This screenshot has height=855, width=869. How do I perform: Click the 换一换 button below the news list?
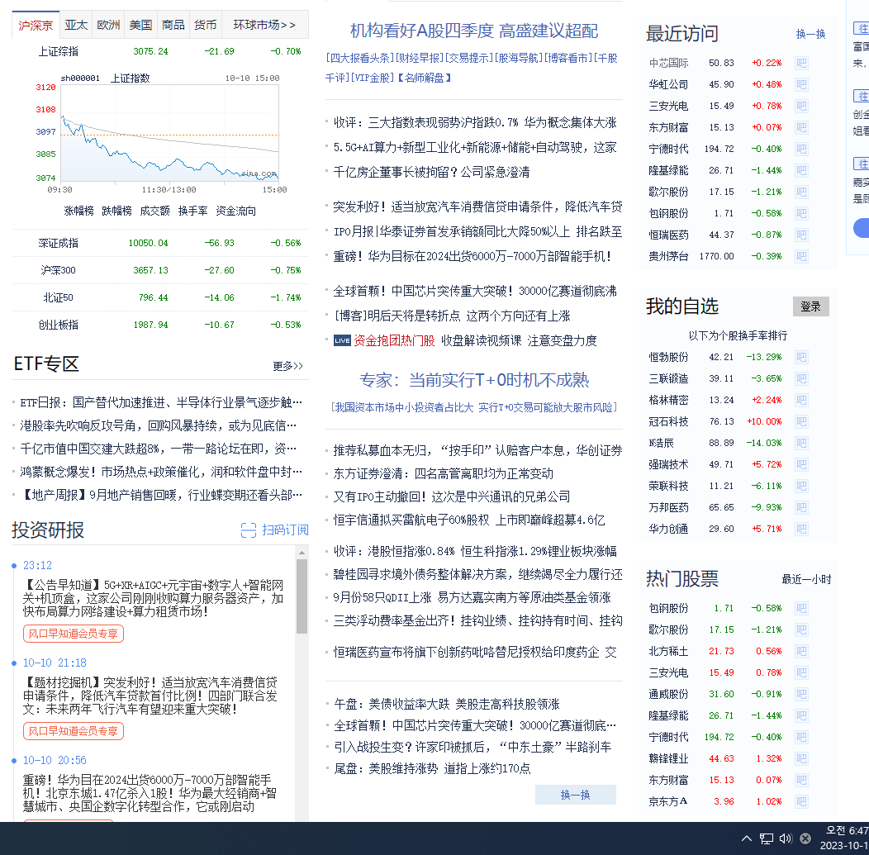tap(575, 795)
